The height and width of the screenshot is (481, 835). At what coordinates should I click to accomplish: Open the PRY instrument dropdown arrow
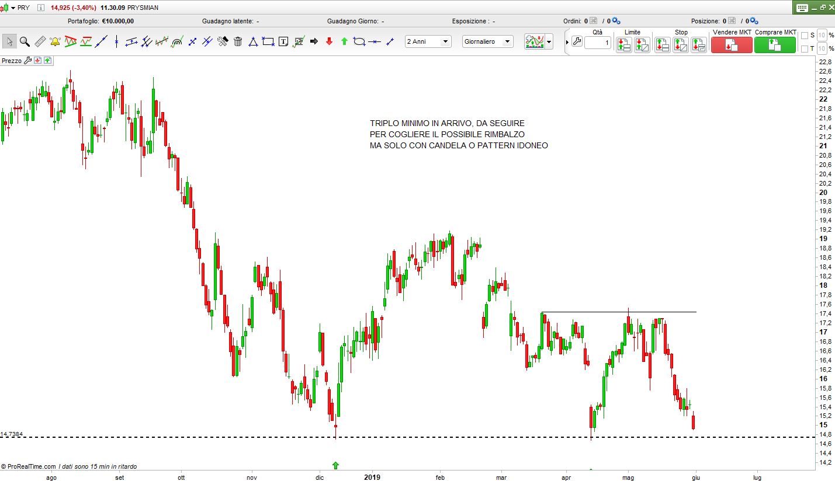click(x=13, y=8)
